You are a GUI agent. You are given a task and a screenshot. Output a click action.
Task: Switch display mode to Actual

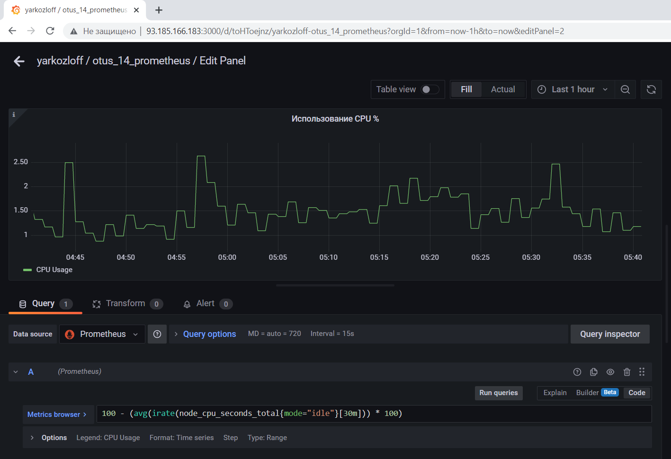pyautogui.click(x=502, y=89)
